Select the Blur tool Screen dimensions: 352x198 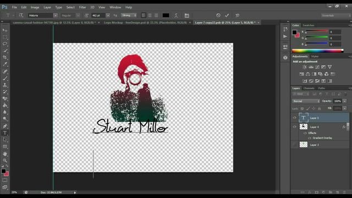point(5,112)
